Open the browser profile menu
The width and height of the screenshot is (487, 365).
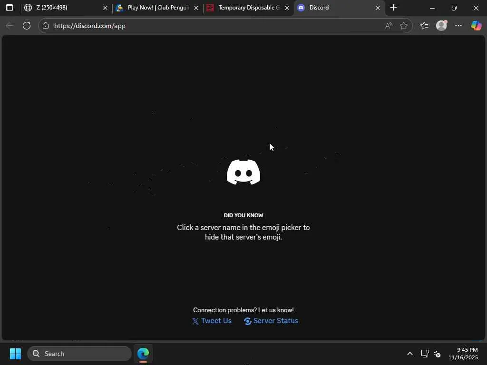click(441, 26)
